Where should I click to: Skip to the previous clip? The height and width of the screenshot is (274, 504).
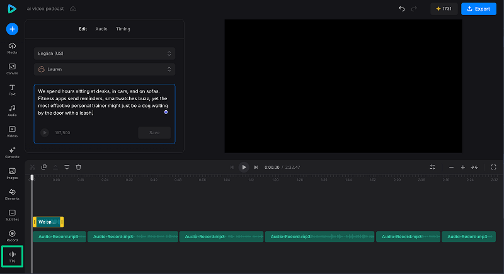[x=232, y=167]
